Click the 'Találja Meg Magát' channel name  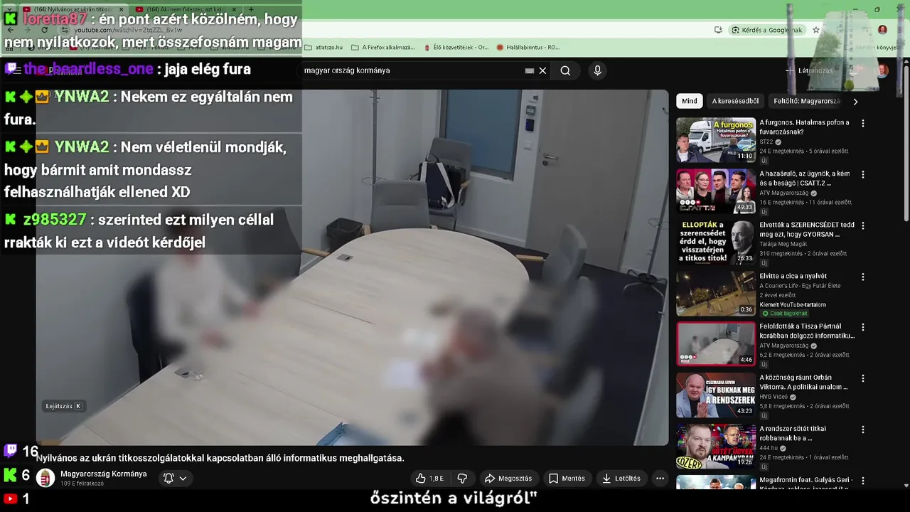click(784, 244)
